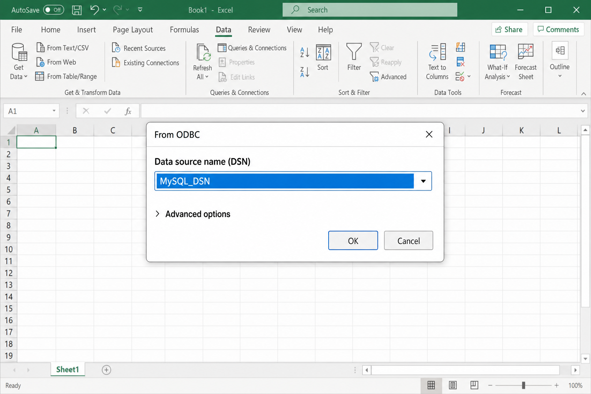Switch to the Review tab
Image resolution: width=591 pixels, height=394 pixels.
click(259, 30)
